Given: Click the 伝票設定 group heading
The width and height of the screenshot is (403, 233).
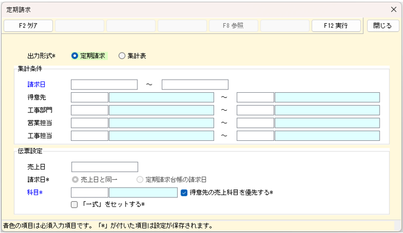Looking at the screenshot, I should click(x=30, y=151).
